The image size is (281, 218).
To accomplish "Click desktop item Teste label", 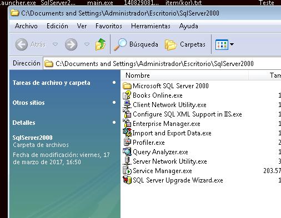I will 267,3.
